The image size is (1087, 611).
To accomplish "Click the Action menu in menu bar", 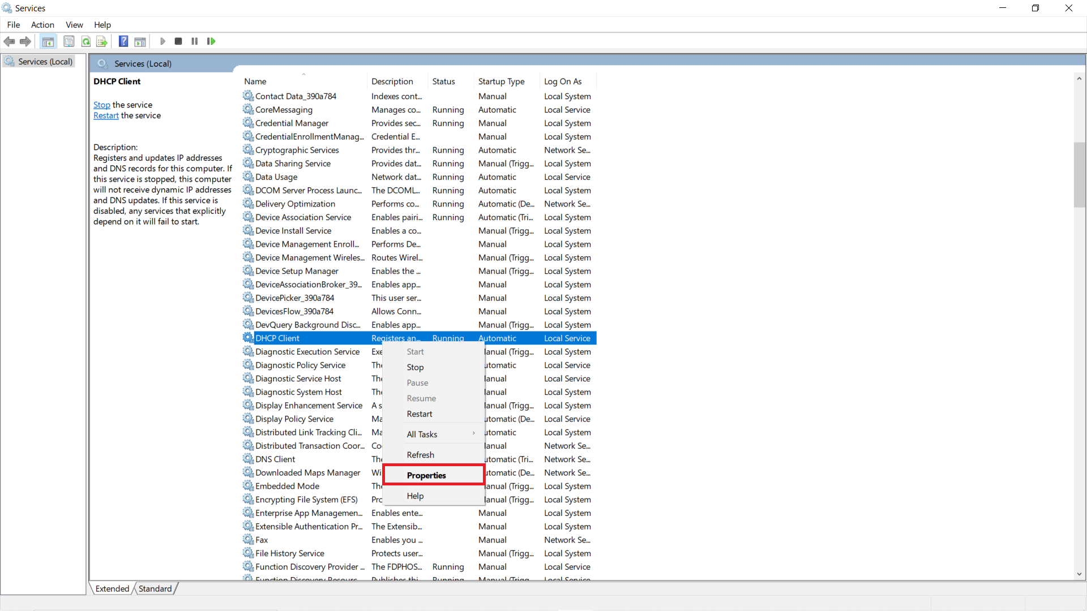I will 42,25.
